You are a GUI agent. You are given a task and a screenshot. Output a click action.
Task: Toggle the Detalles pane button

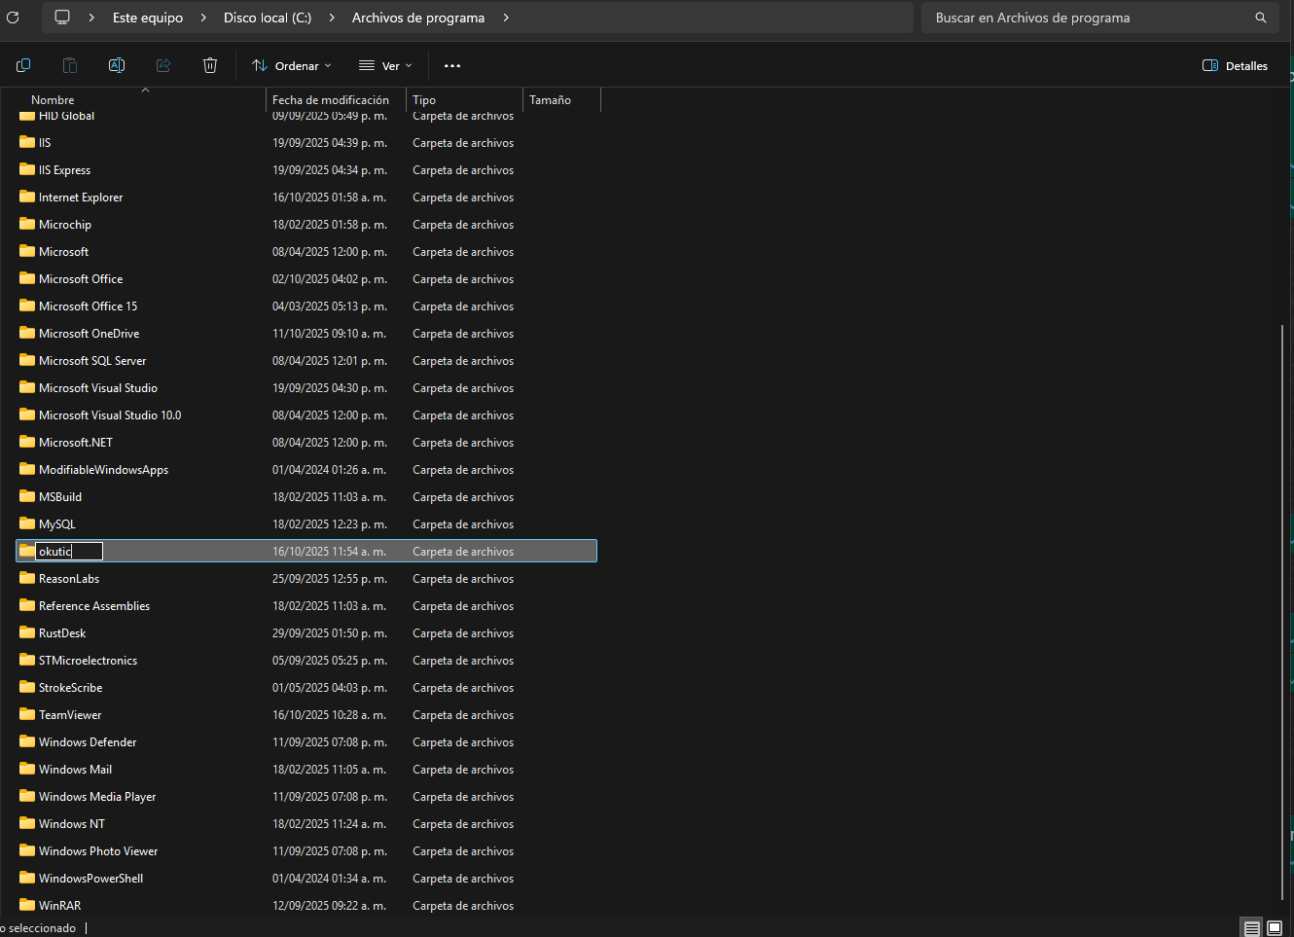point(1236,65)
